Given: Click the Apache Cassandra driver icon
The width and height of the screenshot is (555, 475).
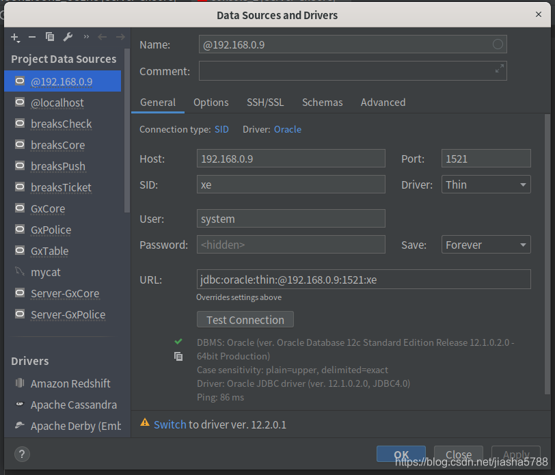Looking at the screenshot, I should pos(20,404).
